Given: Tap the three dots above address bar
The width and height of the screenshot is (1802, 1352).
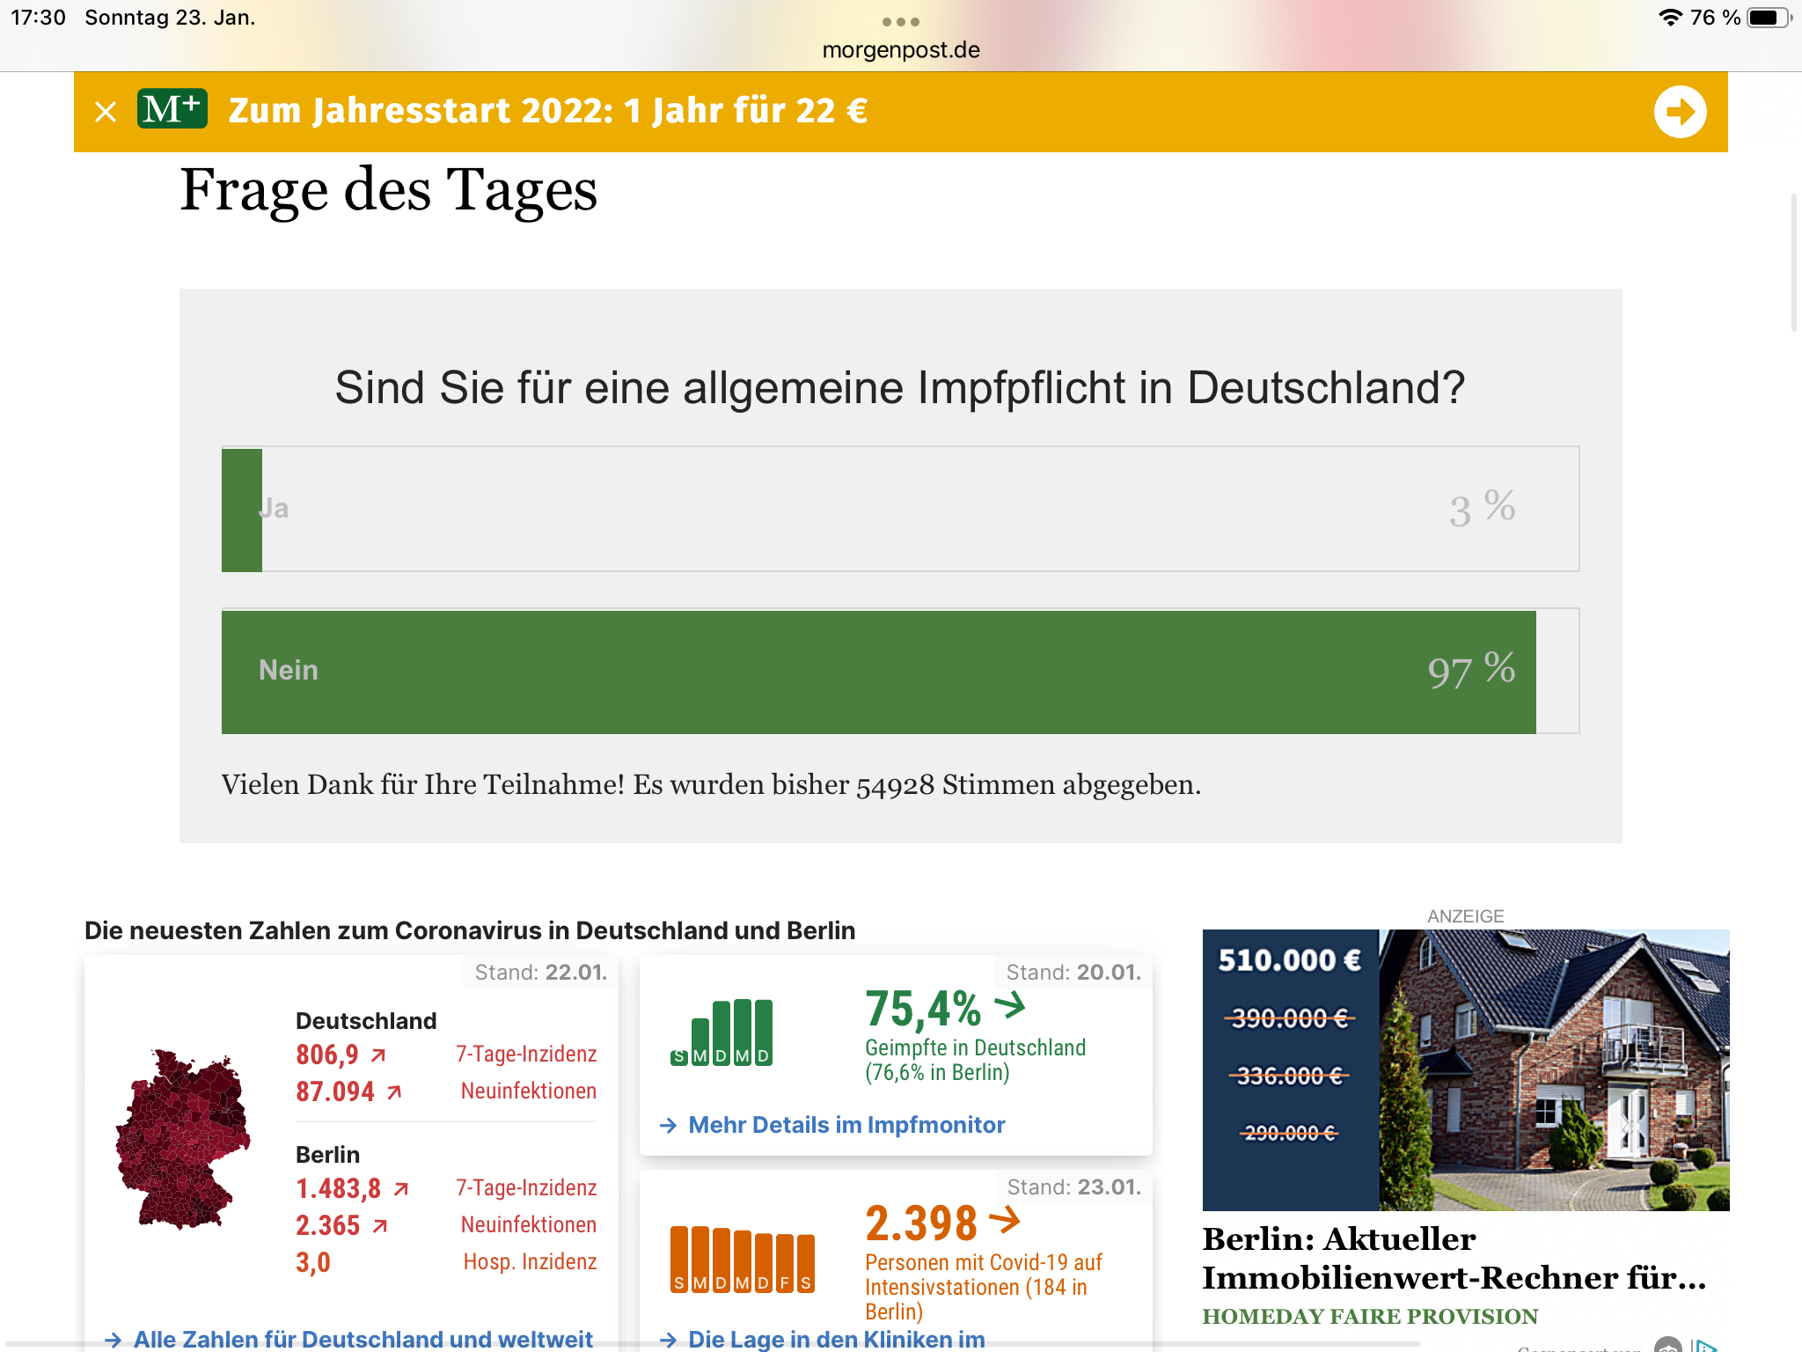Looking at the screenshot, I should (x=900, y=21).
